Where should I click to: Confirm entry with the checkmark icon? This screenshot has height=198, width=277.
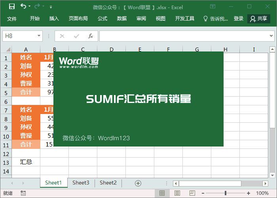pyautogui.click(x=76, y=36)
